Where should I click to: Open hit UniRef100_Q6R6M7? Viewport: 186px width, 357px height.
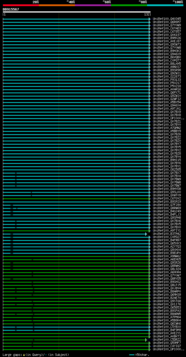pos(167,22)
